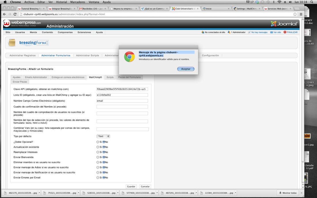The width and height of the screenshot is (317, 198).
Task: Open dropdown arrow of 75521 download
Action: (78, 193)
